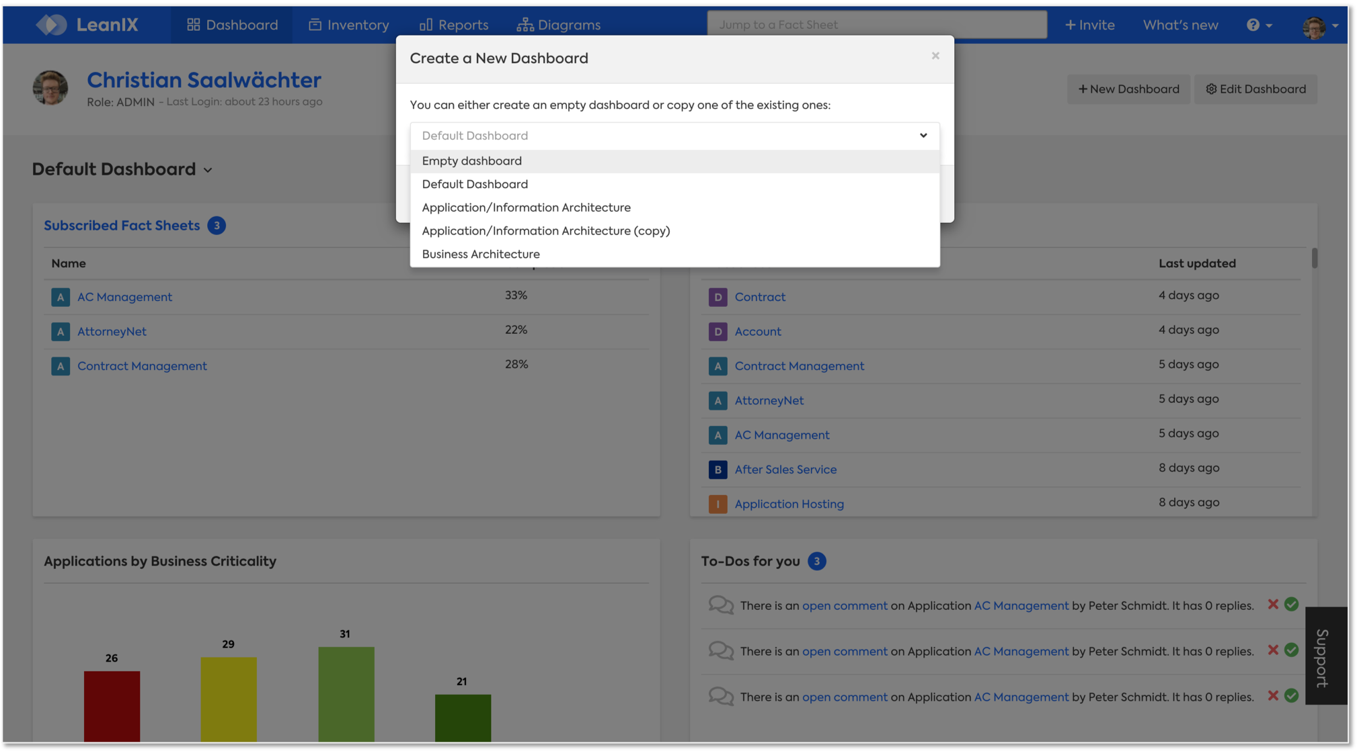Click comment bubble icon on third to-do
Screen dimensions: 1357x751
click(721, 697)
